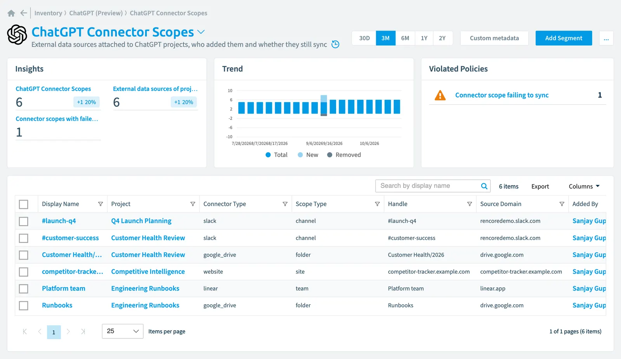Image resolution: width=621 pixels, height=359 pixels.
Task: Toggle the Total legend color dot
Action: (x=268, y=155)
